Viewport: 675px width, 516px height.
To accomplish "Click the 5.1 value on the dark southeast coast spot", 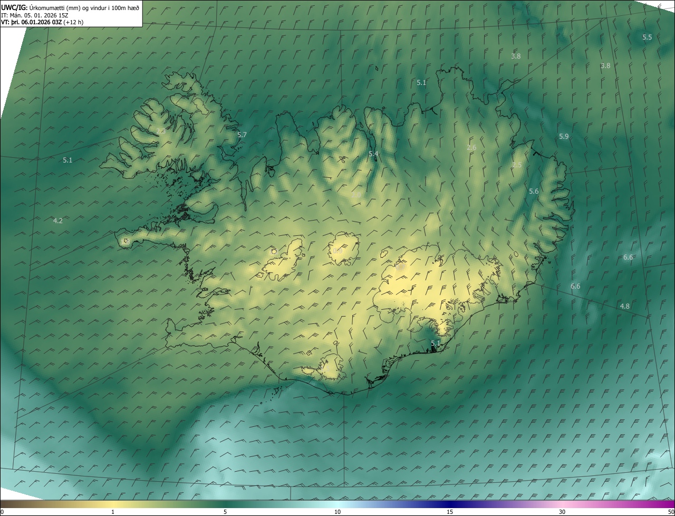I will (x=436, y=343).
